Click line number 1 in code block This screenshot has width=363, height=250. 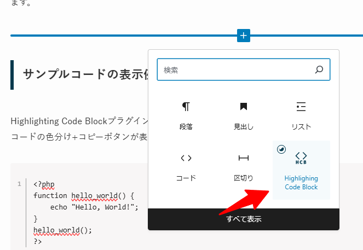(19, 184)
